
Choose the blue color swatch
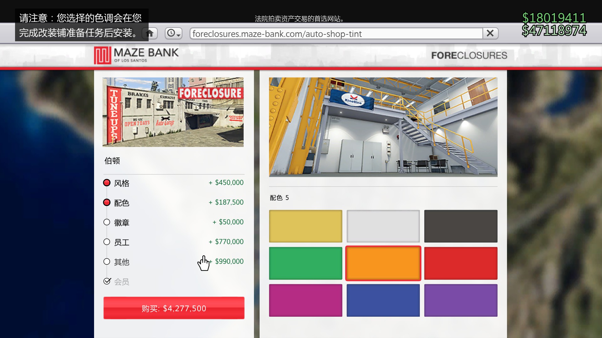click(383, 300)
